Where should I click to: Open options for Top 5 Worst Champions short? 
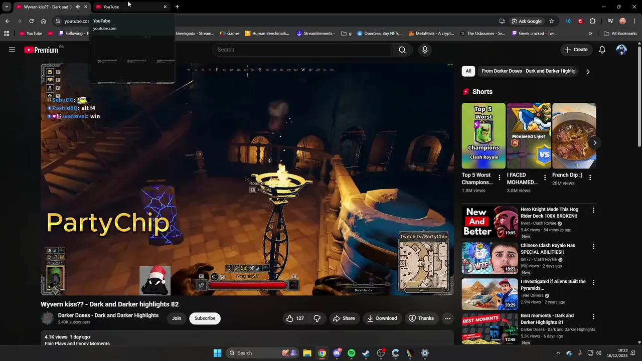499,177
